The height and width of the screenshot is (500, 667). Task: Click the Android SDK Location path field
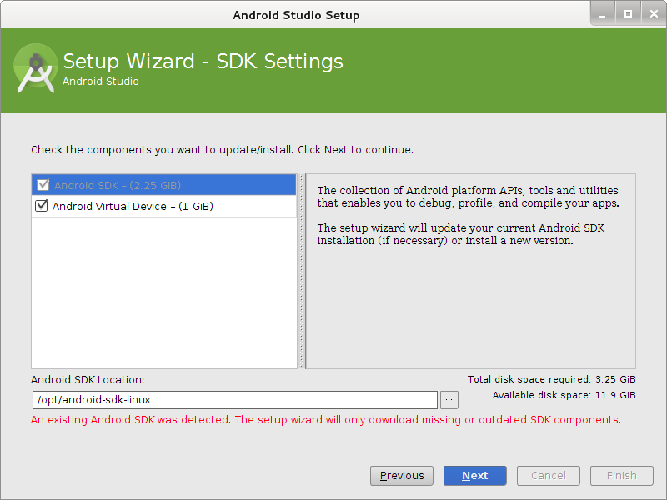[x=235, y=400]
